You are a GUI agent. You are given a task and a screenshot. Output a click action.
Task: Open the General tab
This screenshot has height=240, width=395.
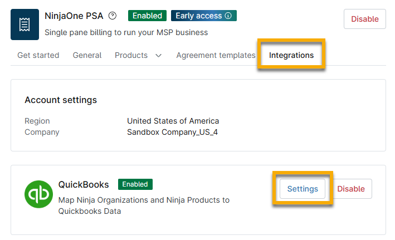tap(87, 55)
